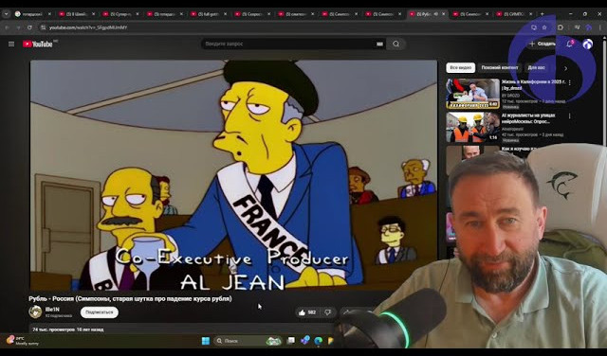The height and width of the screenshot is (356, 607).
Task: Click the Подписаться subscribe button
Action: (x=99, y=312)
